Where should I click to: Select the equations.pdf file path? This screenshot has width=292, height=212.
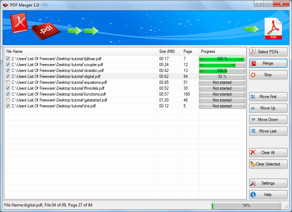(59, 82)
